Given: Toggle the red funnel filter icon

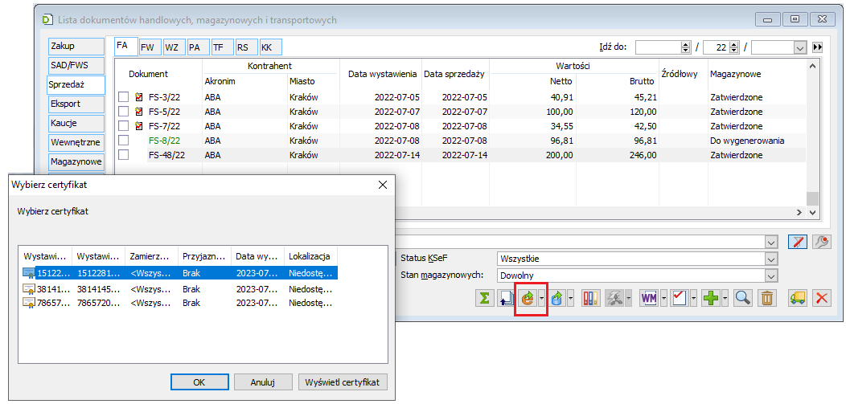Looking at the screenshot, I should (x=797, y=243).
